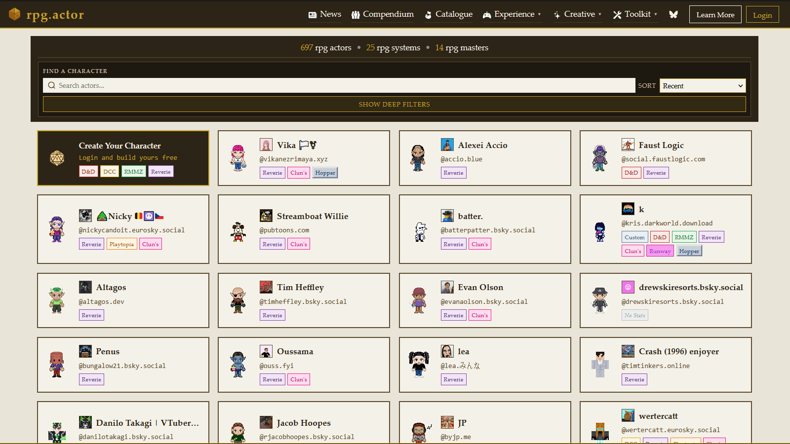This screenshot has width=790, height=444.
Task: Click the d20 dice icon in Create Your Character card
Action: pos(57,158)
